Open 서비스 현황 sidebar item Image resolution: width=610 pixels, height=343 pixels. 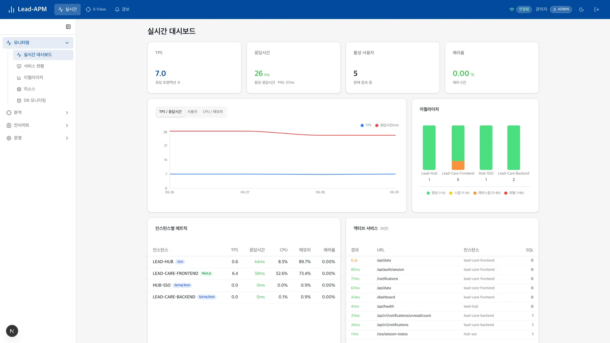(x=43, y=66)
